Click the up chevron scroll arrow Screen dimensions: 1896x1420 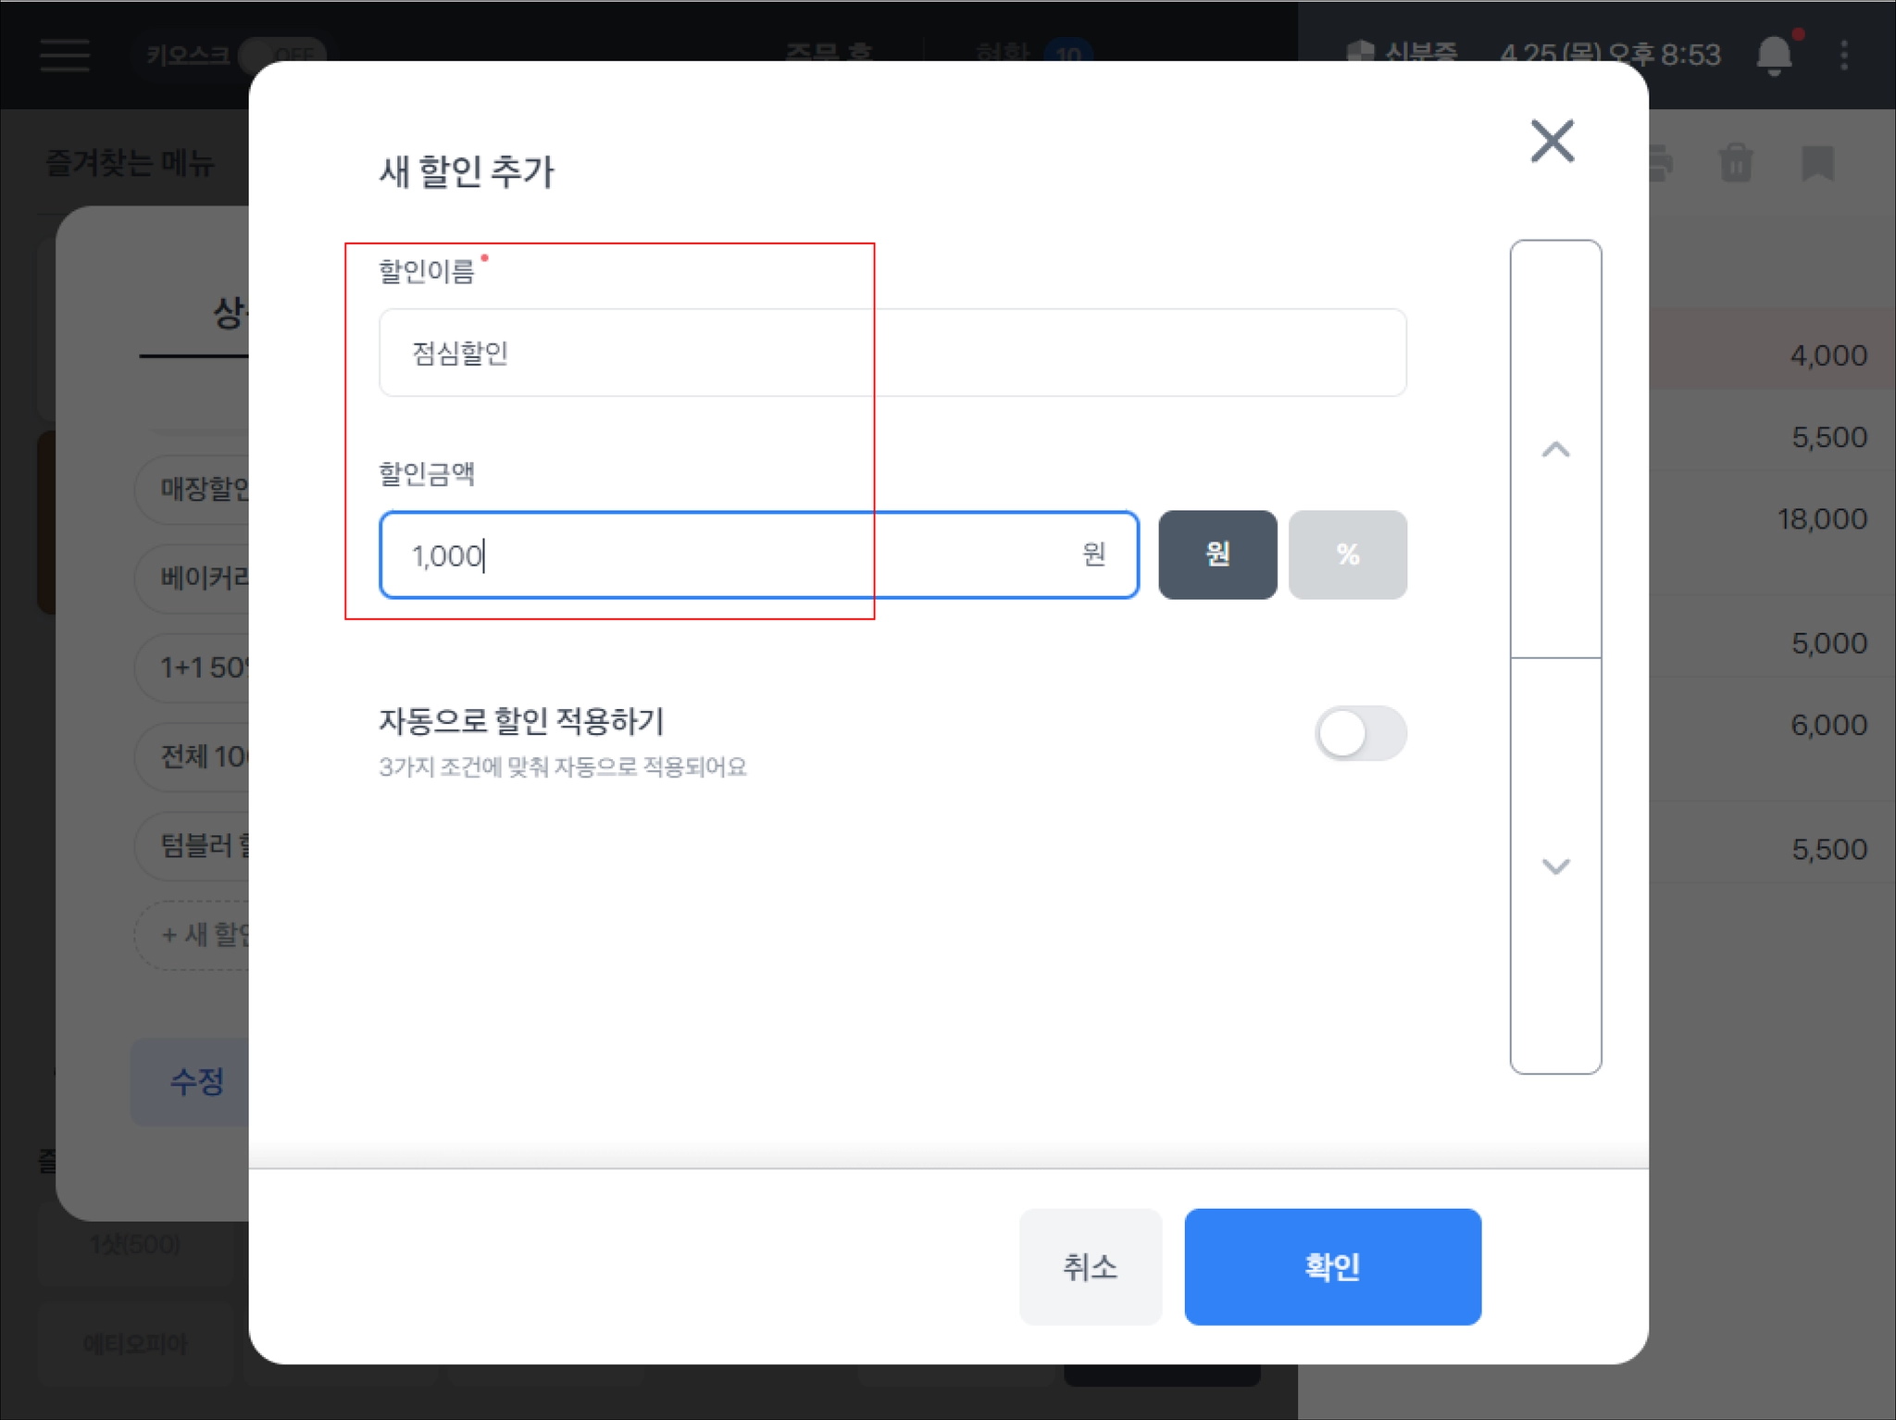1555,450
